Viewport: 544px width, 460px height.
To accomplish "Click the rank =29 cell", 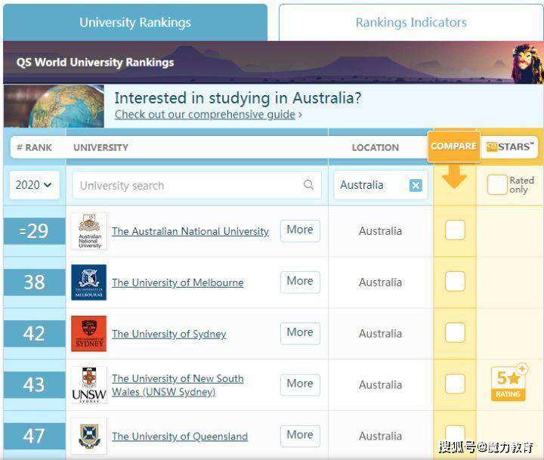I will (34, 231).
